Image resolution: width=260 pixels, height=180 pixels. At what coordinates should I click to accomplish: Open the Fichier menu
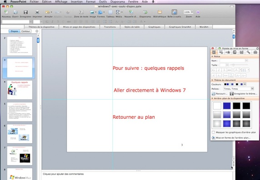pos(34,2)
